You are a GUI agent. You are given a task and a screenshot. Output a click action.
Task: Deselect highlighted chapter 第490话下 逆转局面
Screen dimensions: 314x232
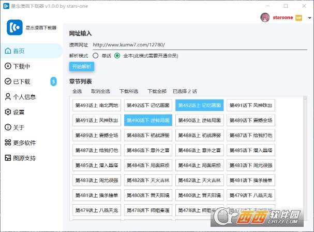point(148,120)
